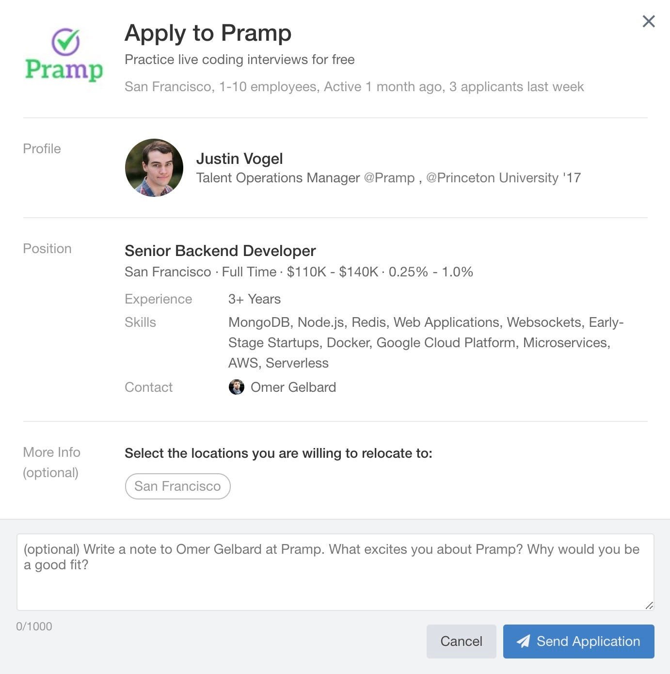Open the @Princeton University link
670x674 pixels.
click(492, 178)
